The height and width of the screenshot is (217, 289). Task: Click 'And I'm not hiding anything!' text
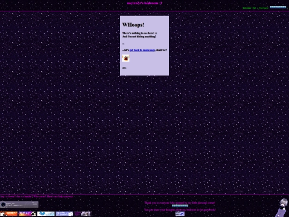point(139,36)
